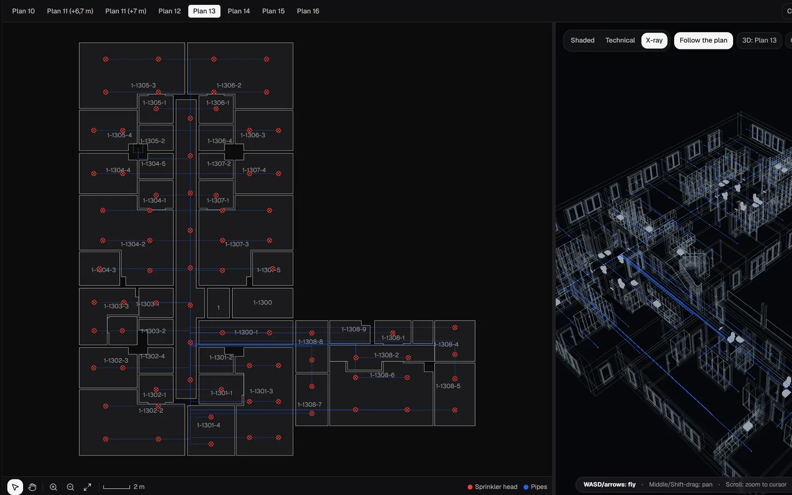Set 3D view mode to X-ray

pyautogui.click(x=654, y=40)
